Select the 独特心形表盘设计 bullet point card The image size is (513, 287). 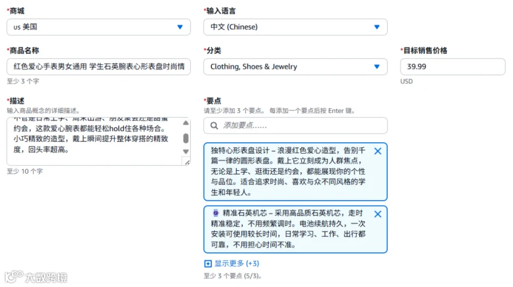click(x=295, y=171)
